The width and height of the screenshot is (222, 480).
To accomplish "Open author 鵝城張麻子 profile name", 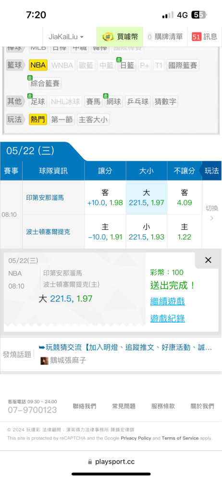I will coord(68,360).
